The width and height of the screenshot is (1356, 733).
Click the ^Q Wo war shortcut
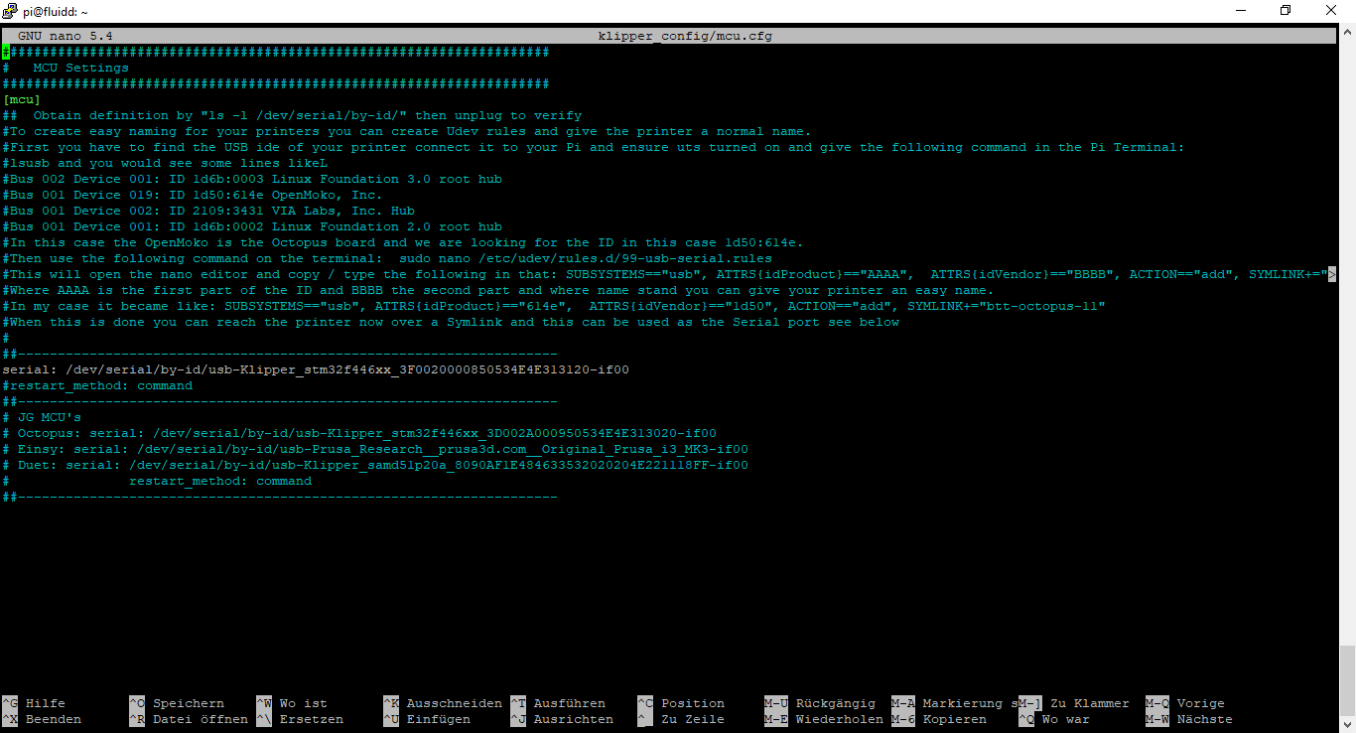click(1054, 719)
